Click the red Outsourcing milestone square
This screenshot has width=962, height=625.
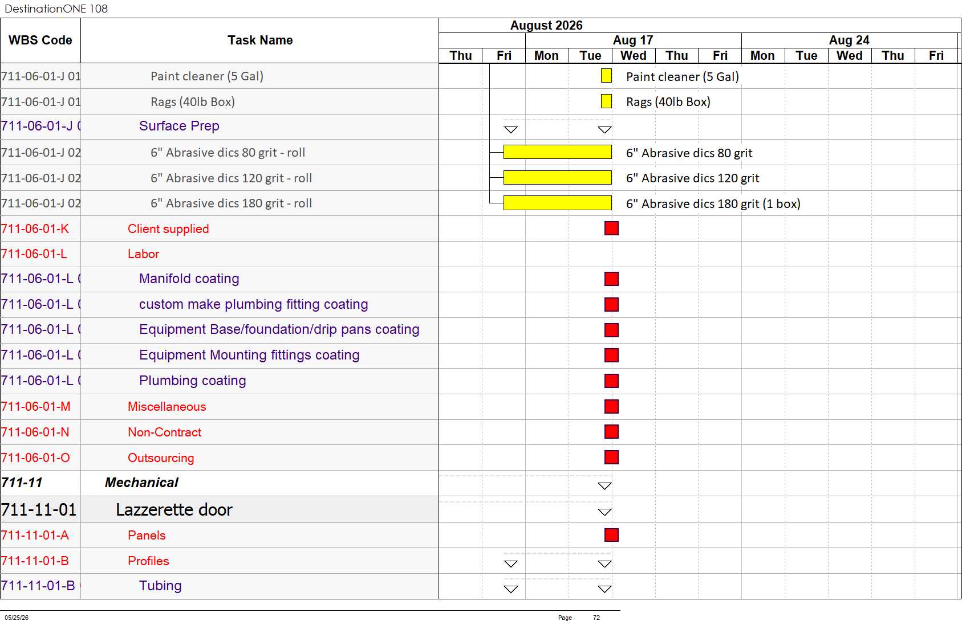[x=611, y=457]
